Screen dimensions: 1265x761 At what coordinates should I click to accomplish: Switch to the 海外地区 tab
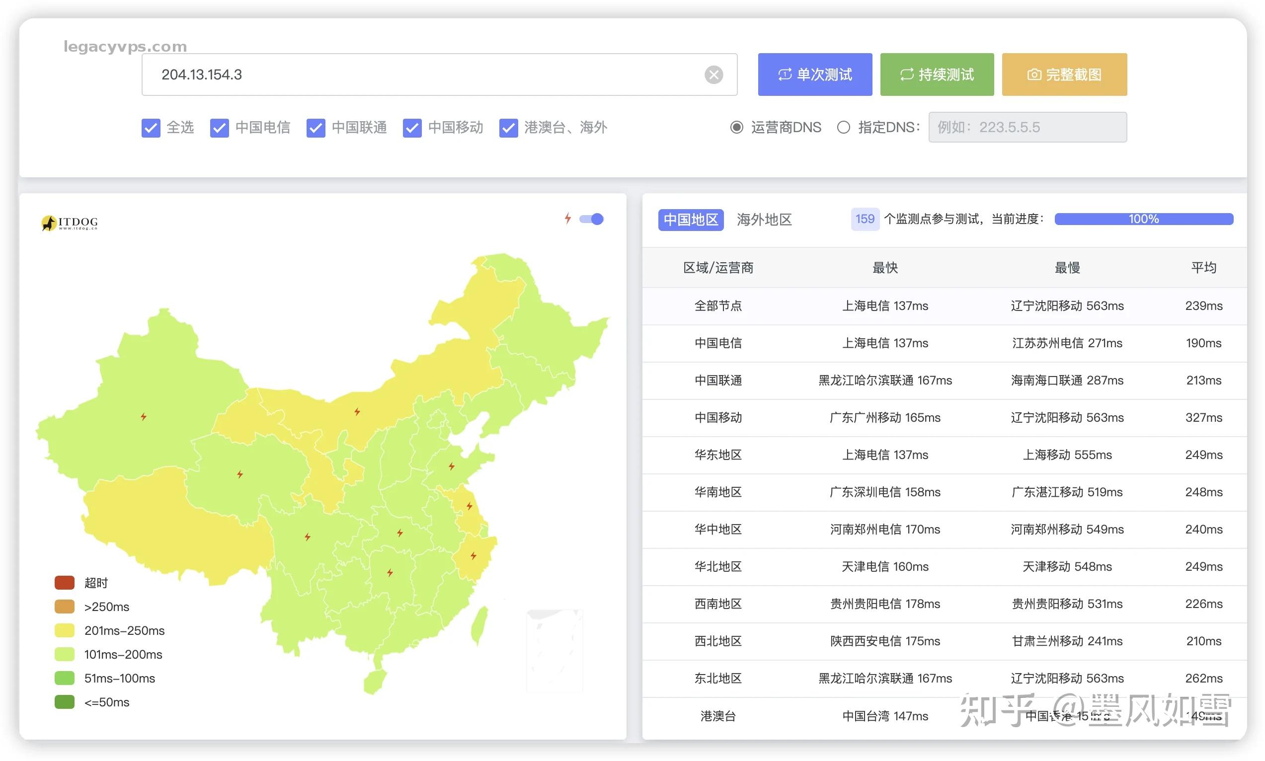coord(764,220)
